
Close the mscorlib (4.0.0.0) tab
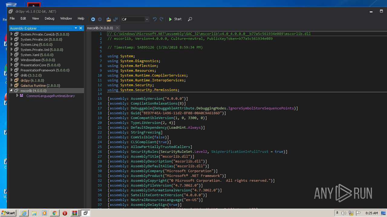point(117,28)
